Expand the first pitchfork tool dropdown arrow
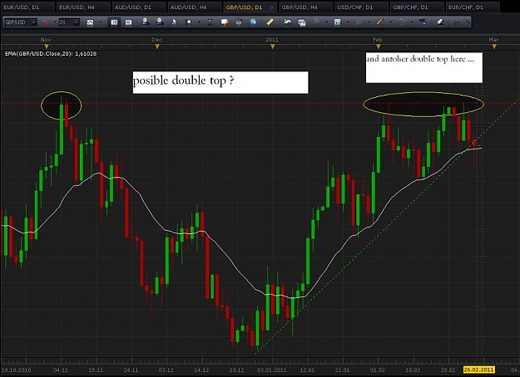 (327, 22)
